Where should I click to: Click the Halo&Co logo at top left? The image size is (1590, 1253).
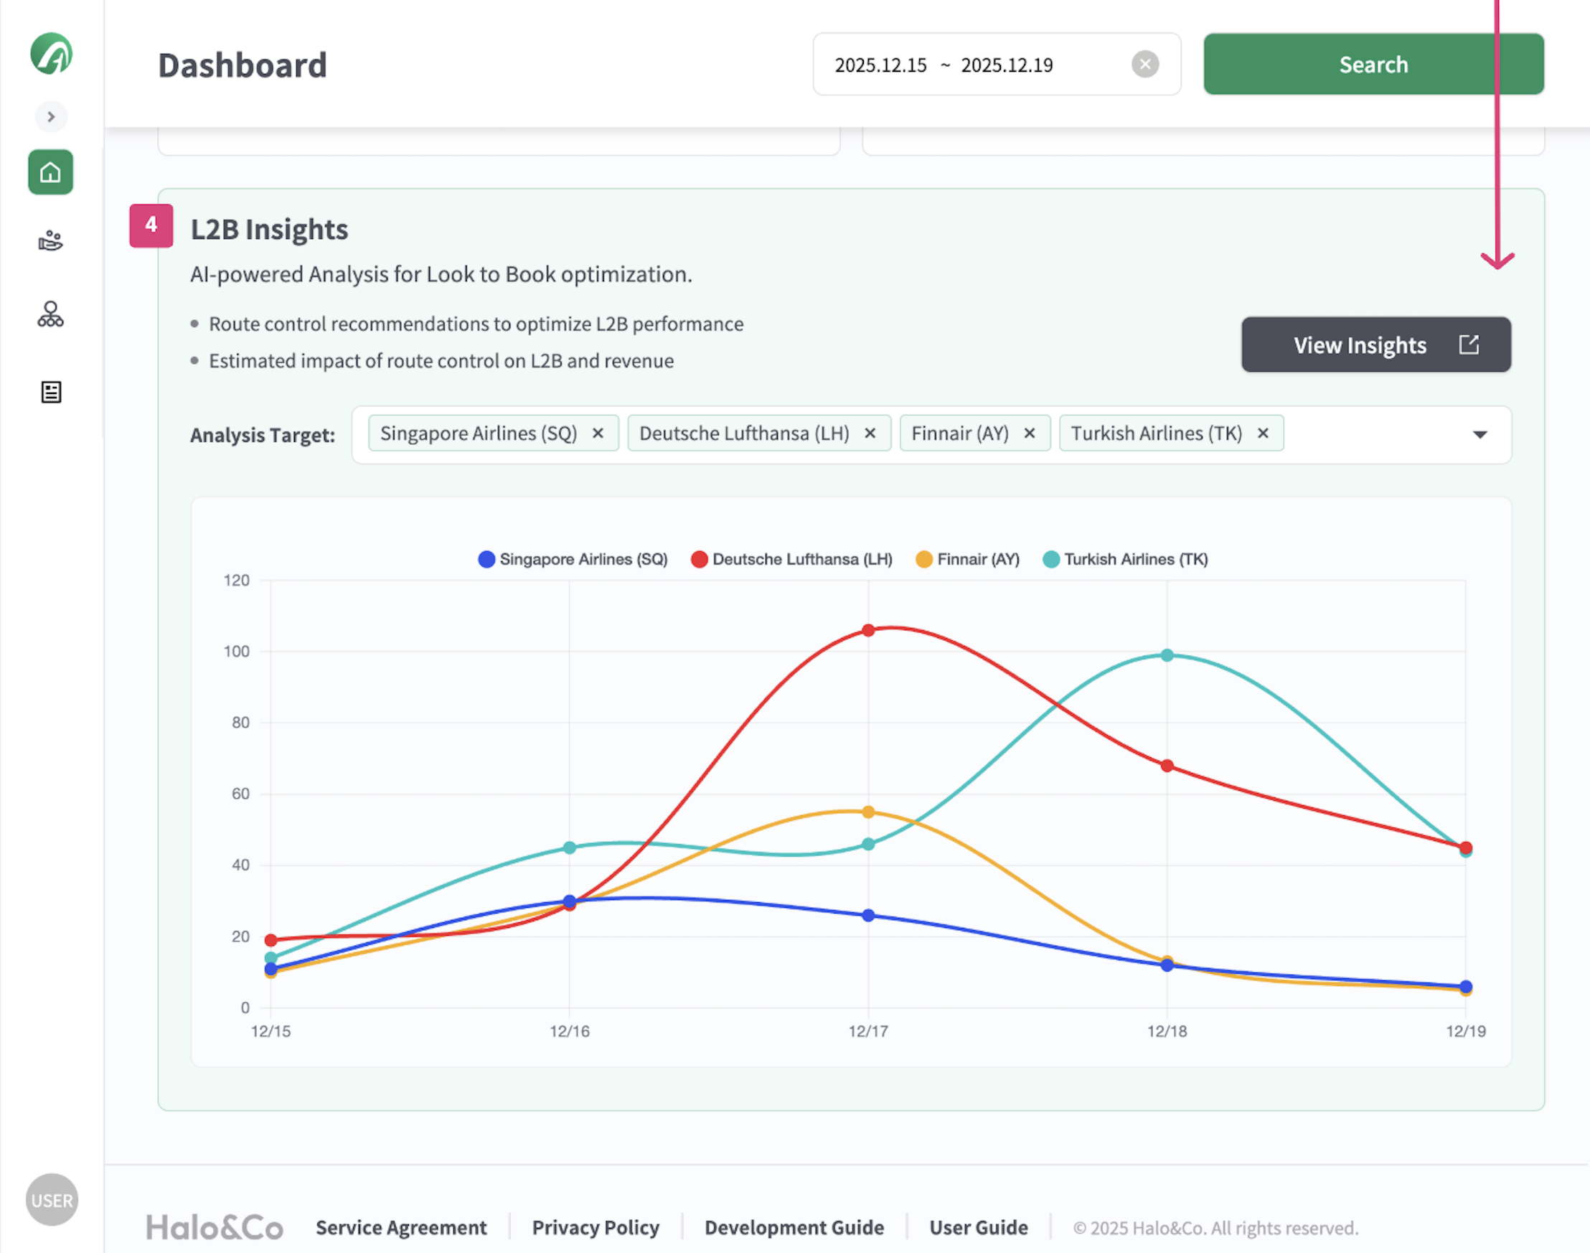(x=52, y=55)
